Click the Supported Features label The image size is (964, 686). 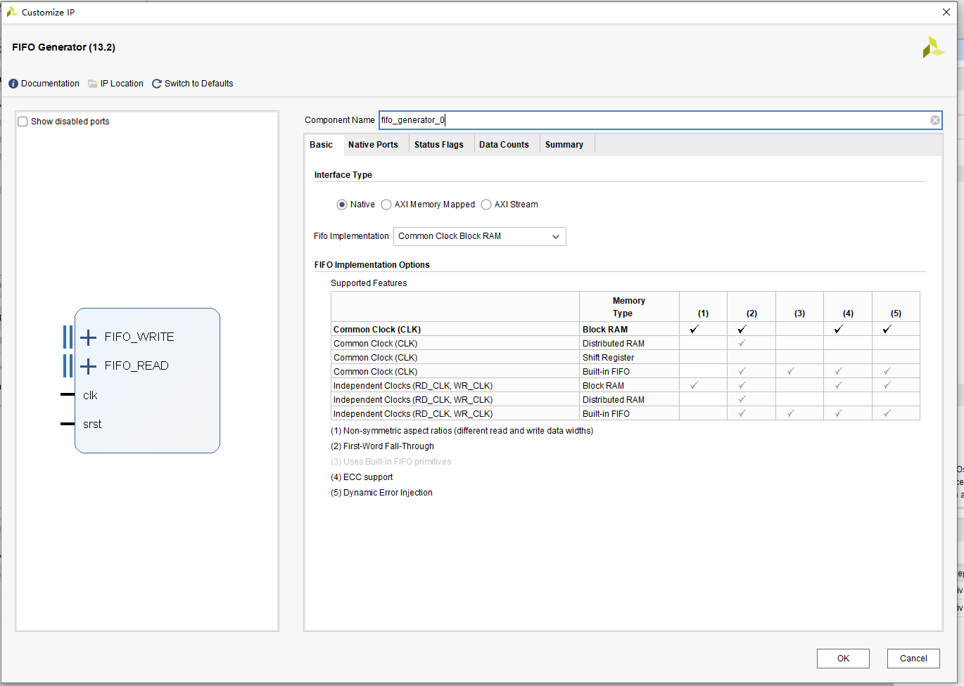[x=369, y=283]
